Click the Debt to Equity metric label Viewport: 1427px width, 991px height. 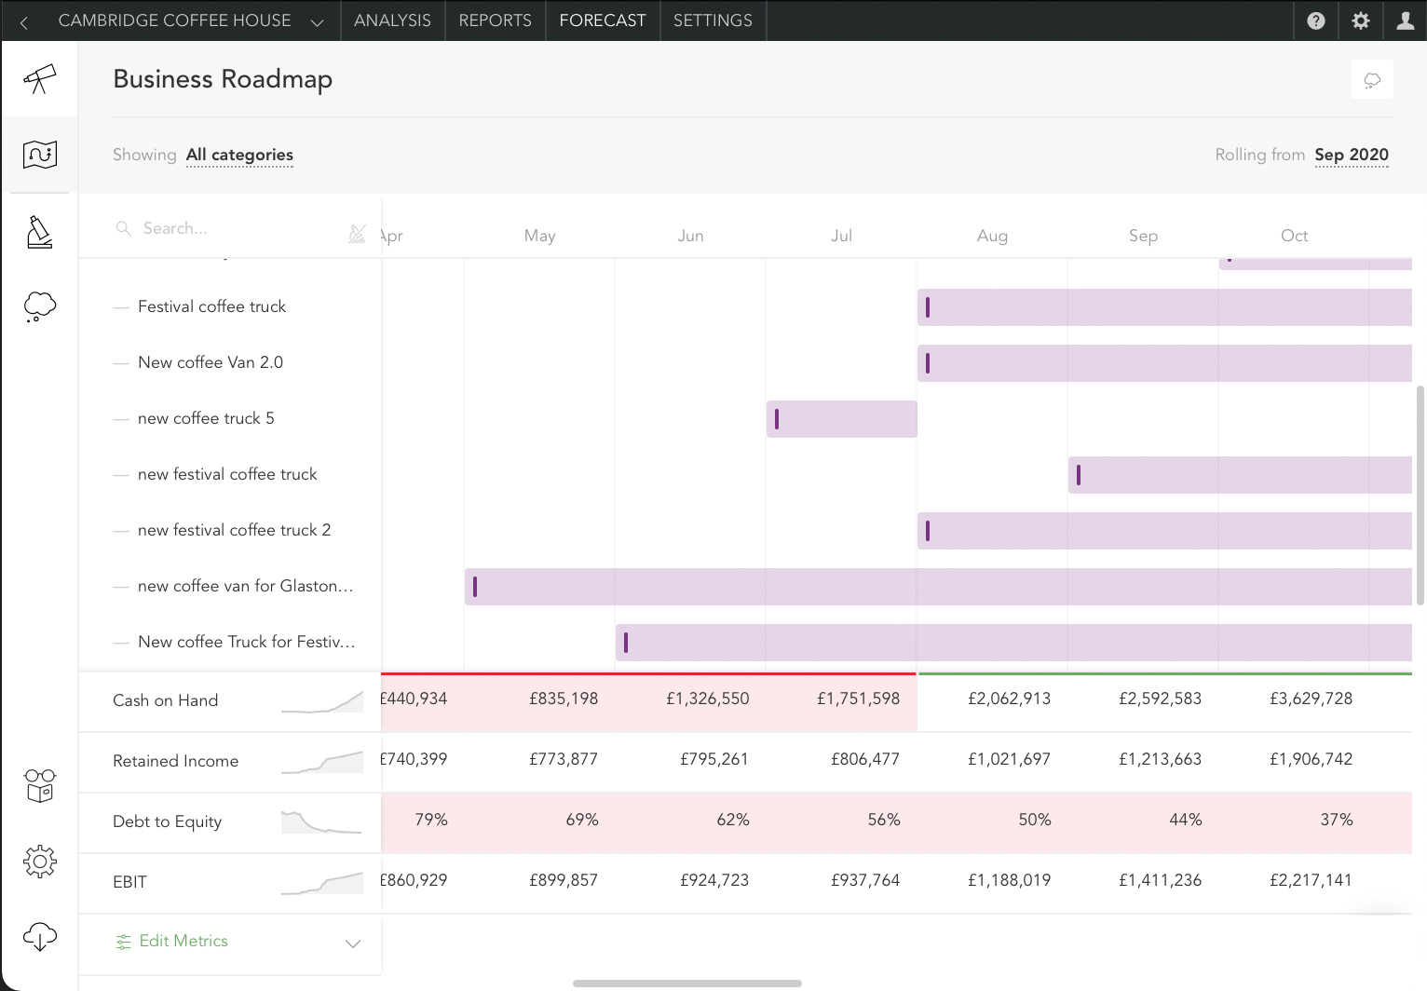167,821
